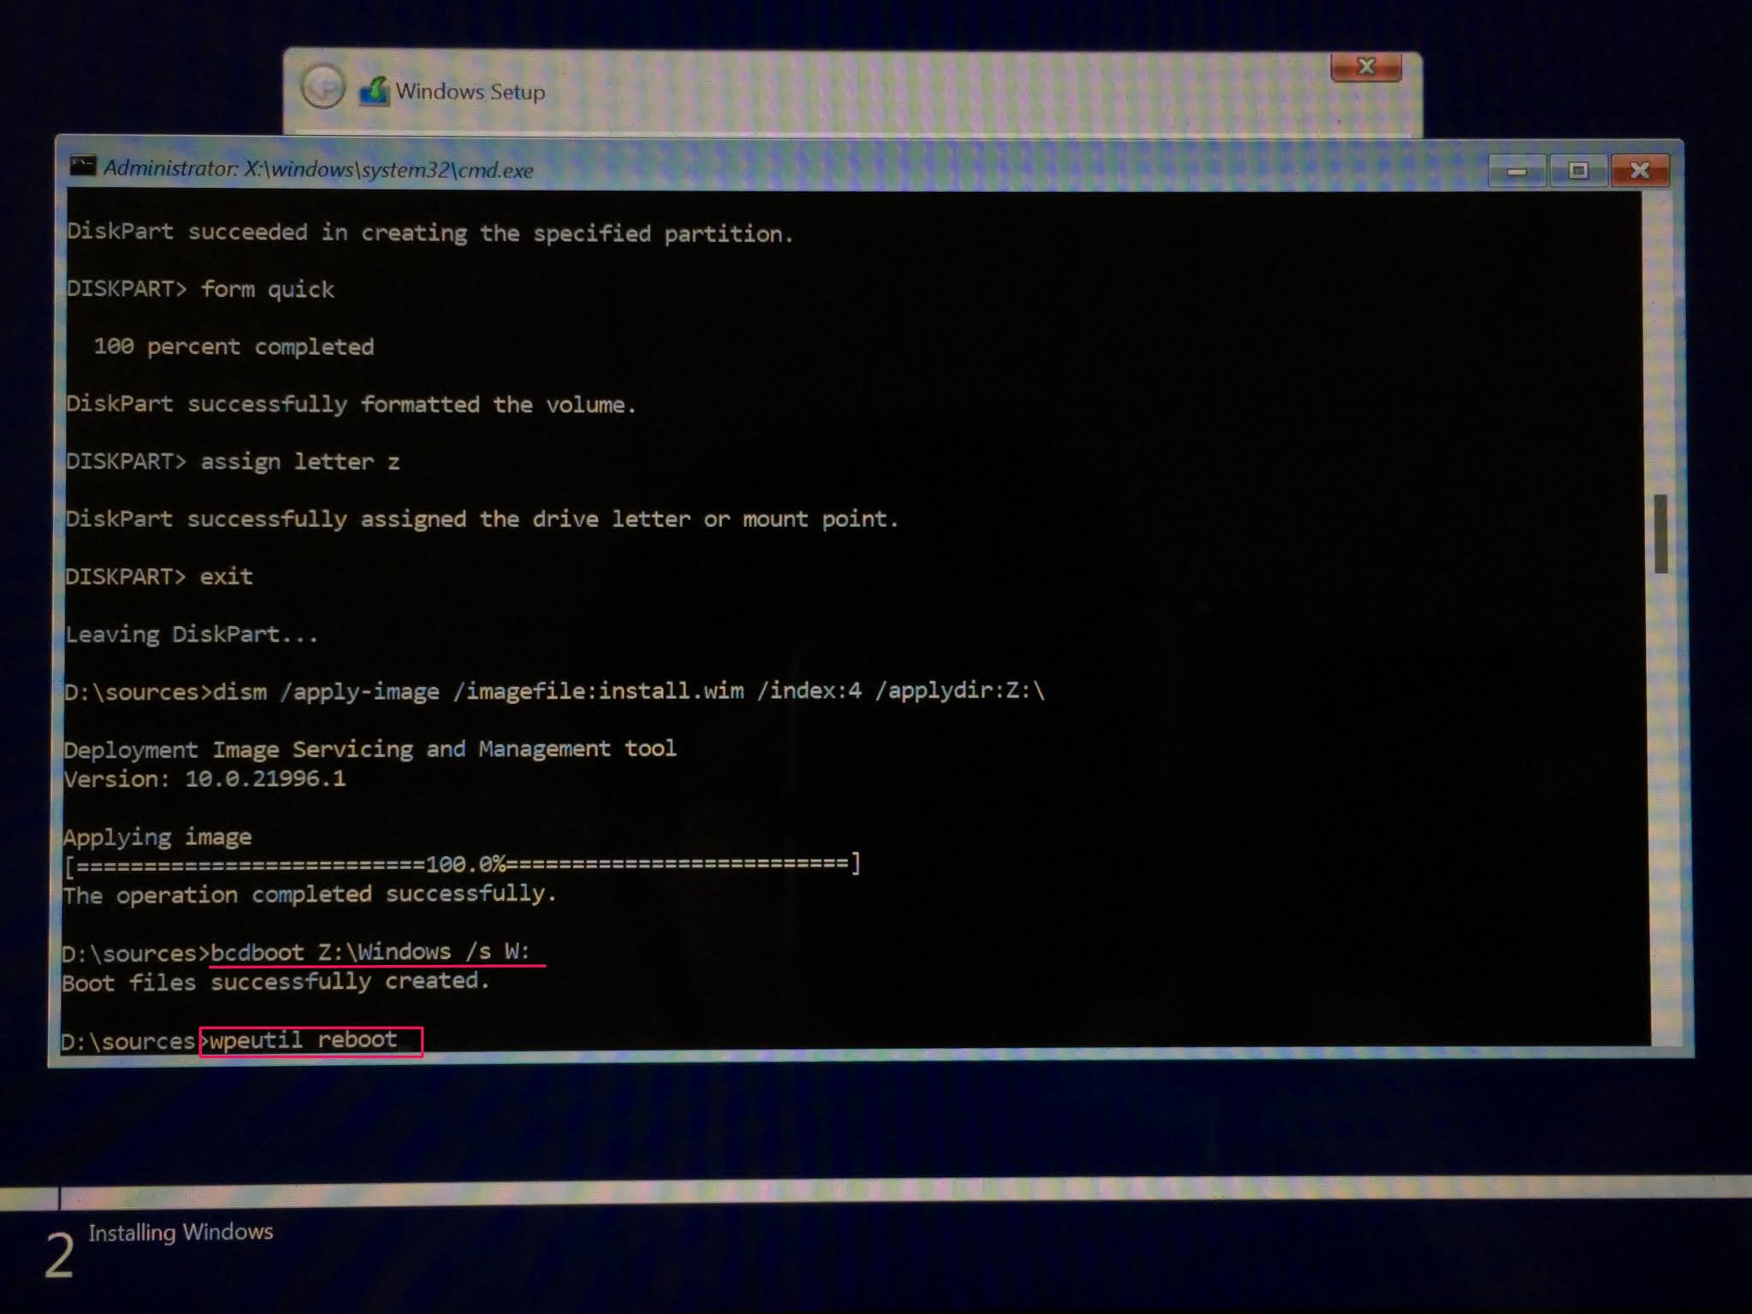This screenshot has height=1314, width=1752.
Task: Click the bcdboot Z:\Windows command text
Action: 370,951
